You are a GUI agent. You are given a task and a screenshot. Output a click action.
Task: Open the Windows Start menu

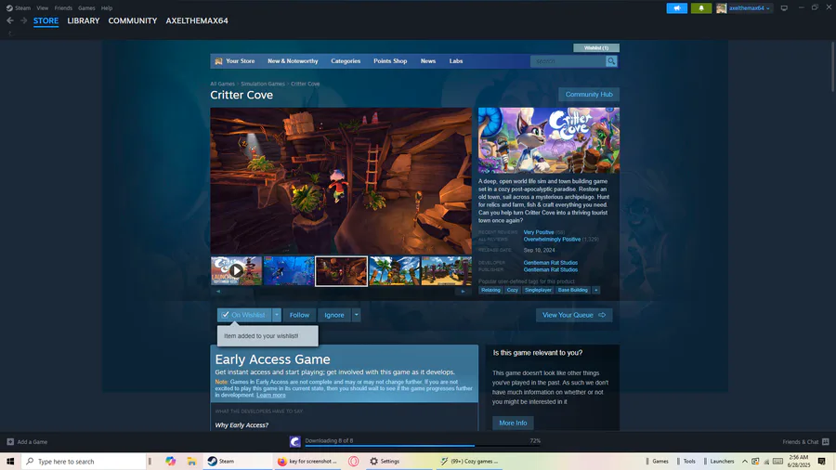click(10, 462)
